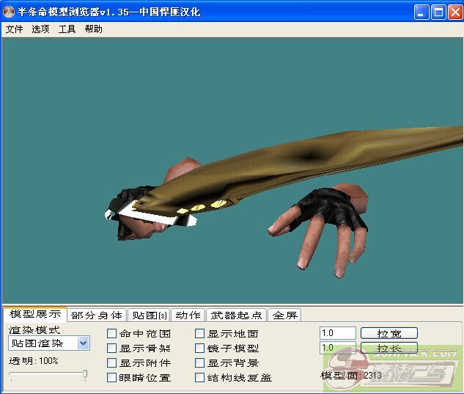Enable the 结构线复盖 checkbox
This screenshot has width=464, height=394.
tap(200, 378)
